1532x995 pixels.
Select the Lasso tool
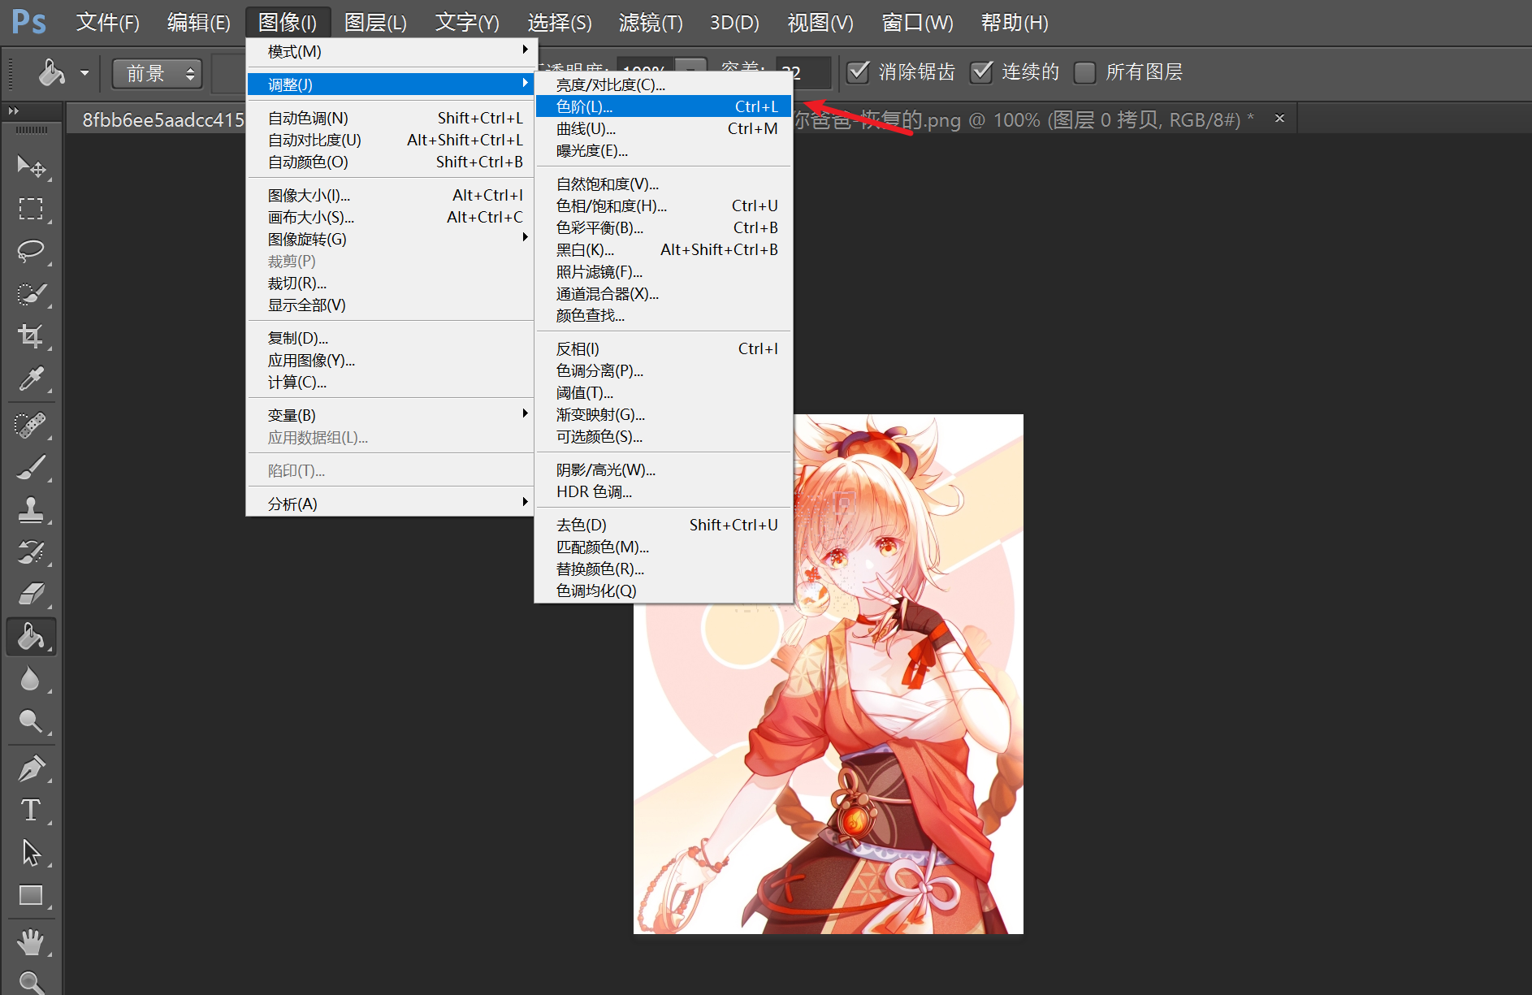pyautogui.click(x=31, y=251)
